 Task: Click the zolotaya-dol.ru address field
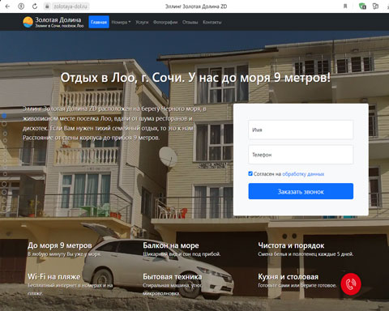[71, 6]
